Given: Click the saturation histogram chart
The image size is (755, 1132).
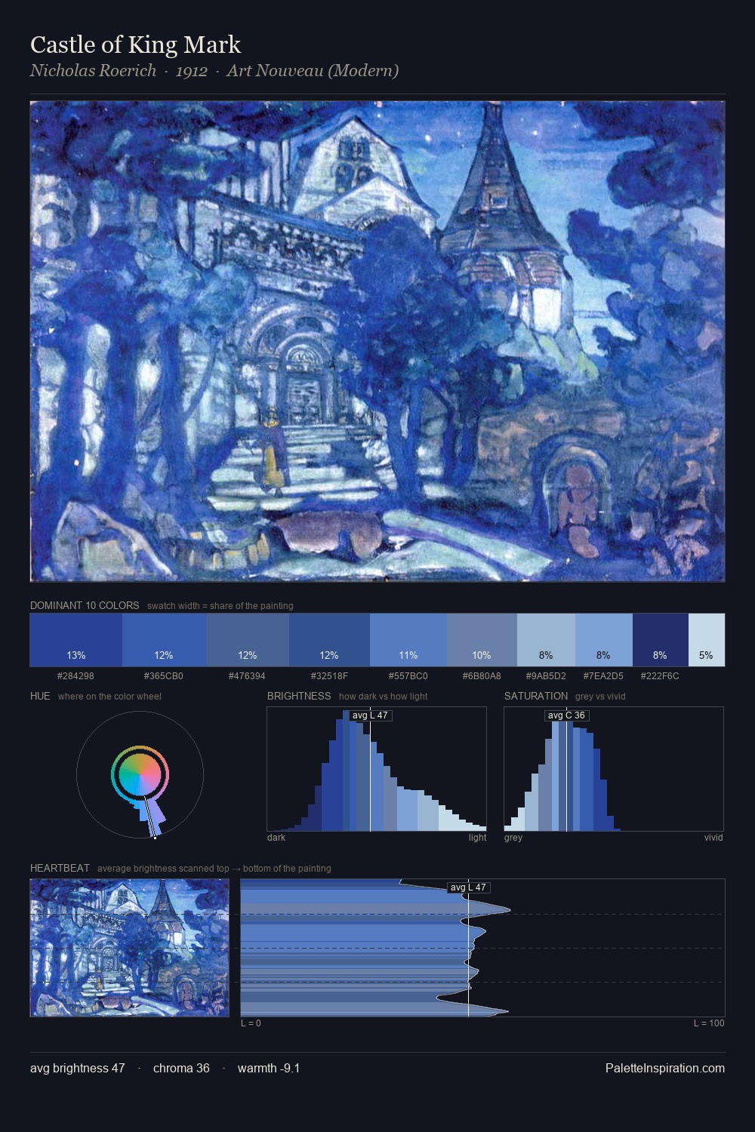Looking at the screenshot, I should 614,769.
